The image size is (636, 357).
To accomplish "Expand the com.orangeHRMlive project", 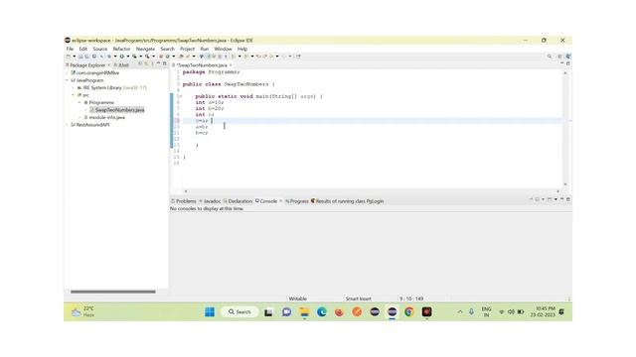I will click(x=68, y=72).
